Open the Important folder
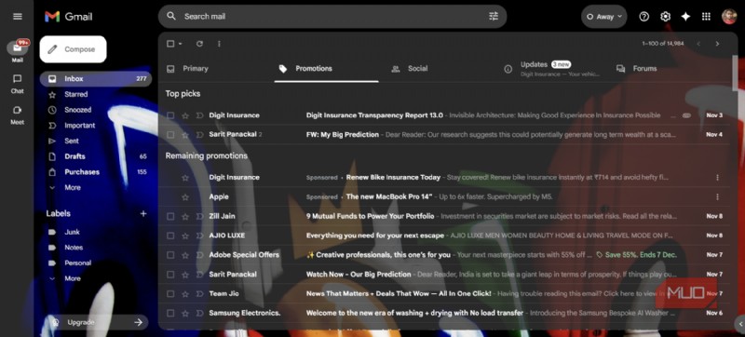Screen dimensions: 745x337 tap(96, 126)
